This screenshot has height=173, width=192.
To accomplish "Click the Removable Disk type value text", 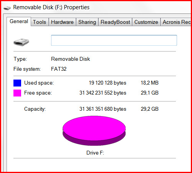I will tap(71, 59).
